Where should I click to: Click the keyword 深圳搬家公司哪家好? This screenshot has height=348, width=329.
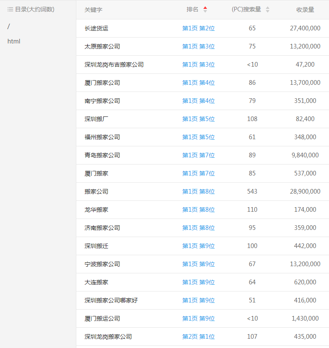[111, 300]
